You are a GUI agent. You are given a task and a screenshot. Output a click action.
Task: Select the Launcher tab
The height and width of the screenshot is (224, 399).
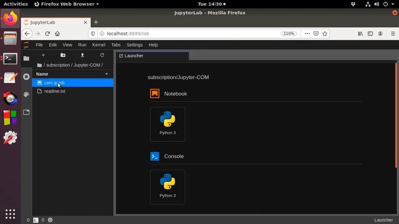(x=152, y=56)
